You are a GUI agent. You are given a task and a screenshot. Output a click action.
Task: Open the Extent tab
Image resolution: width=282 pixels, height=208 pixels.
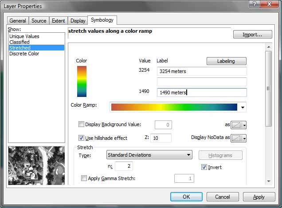click(58, 21)
